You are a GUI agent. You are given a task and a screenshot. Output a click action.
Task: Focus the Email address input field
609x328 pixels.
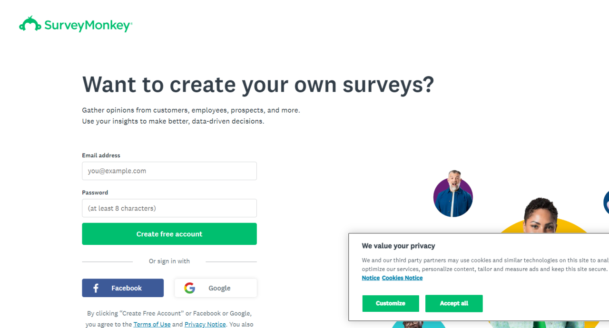pyautogui.click(x=169, y=171)
